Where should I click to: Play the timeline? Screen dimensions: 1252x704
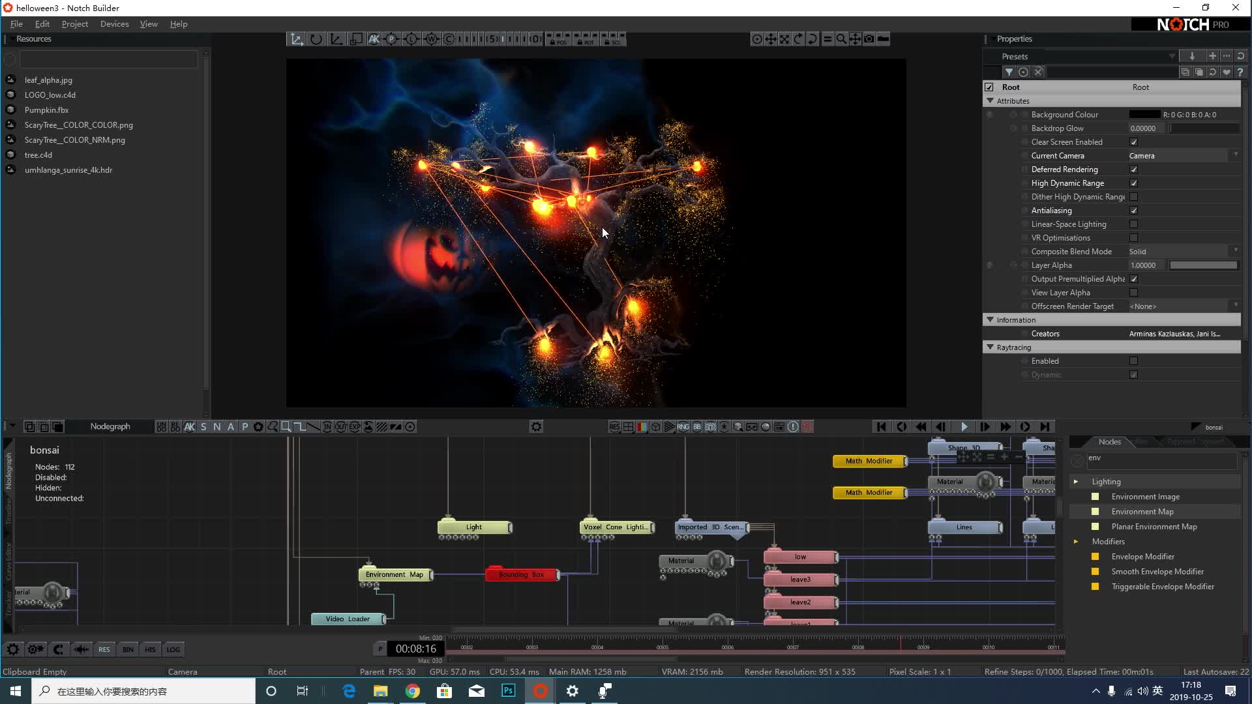[964, 427]
